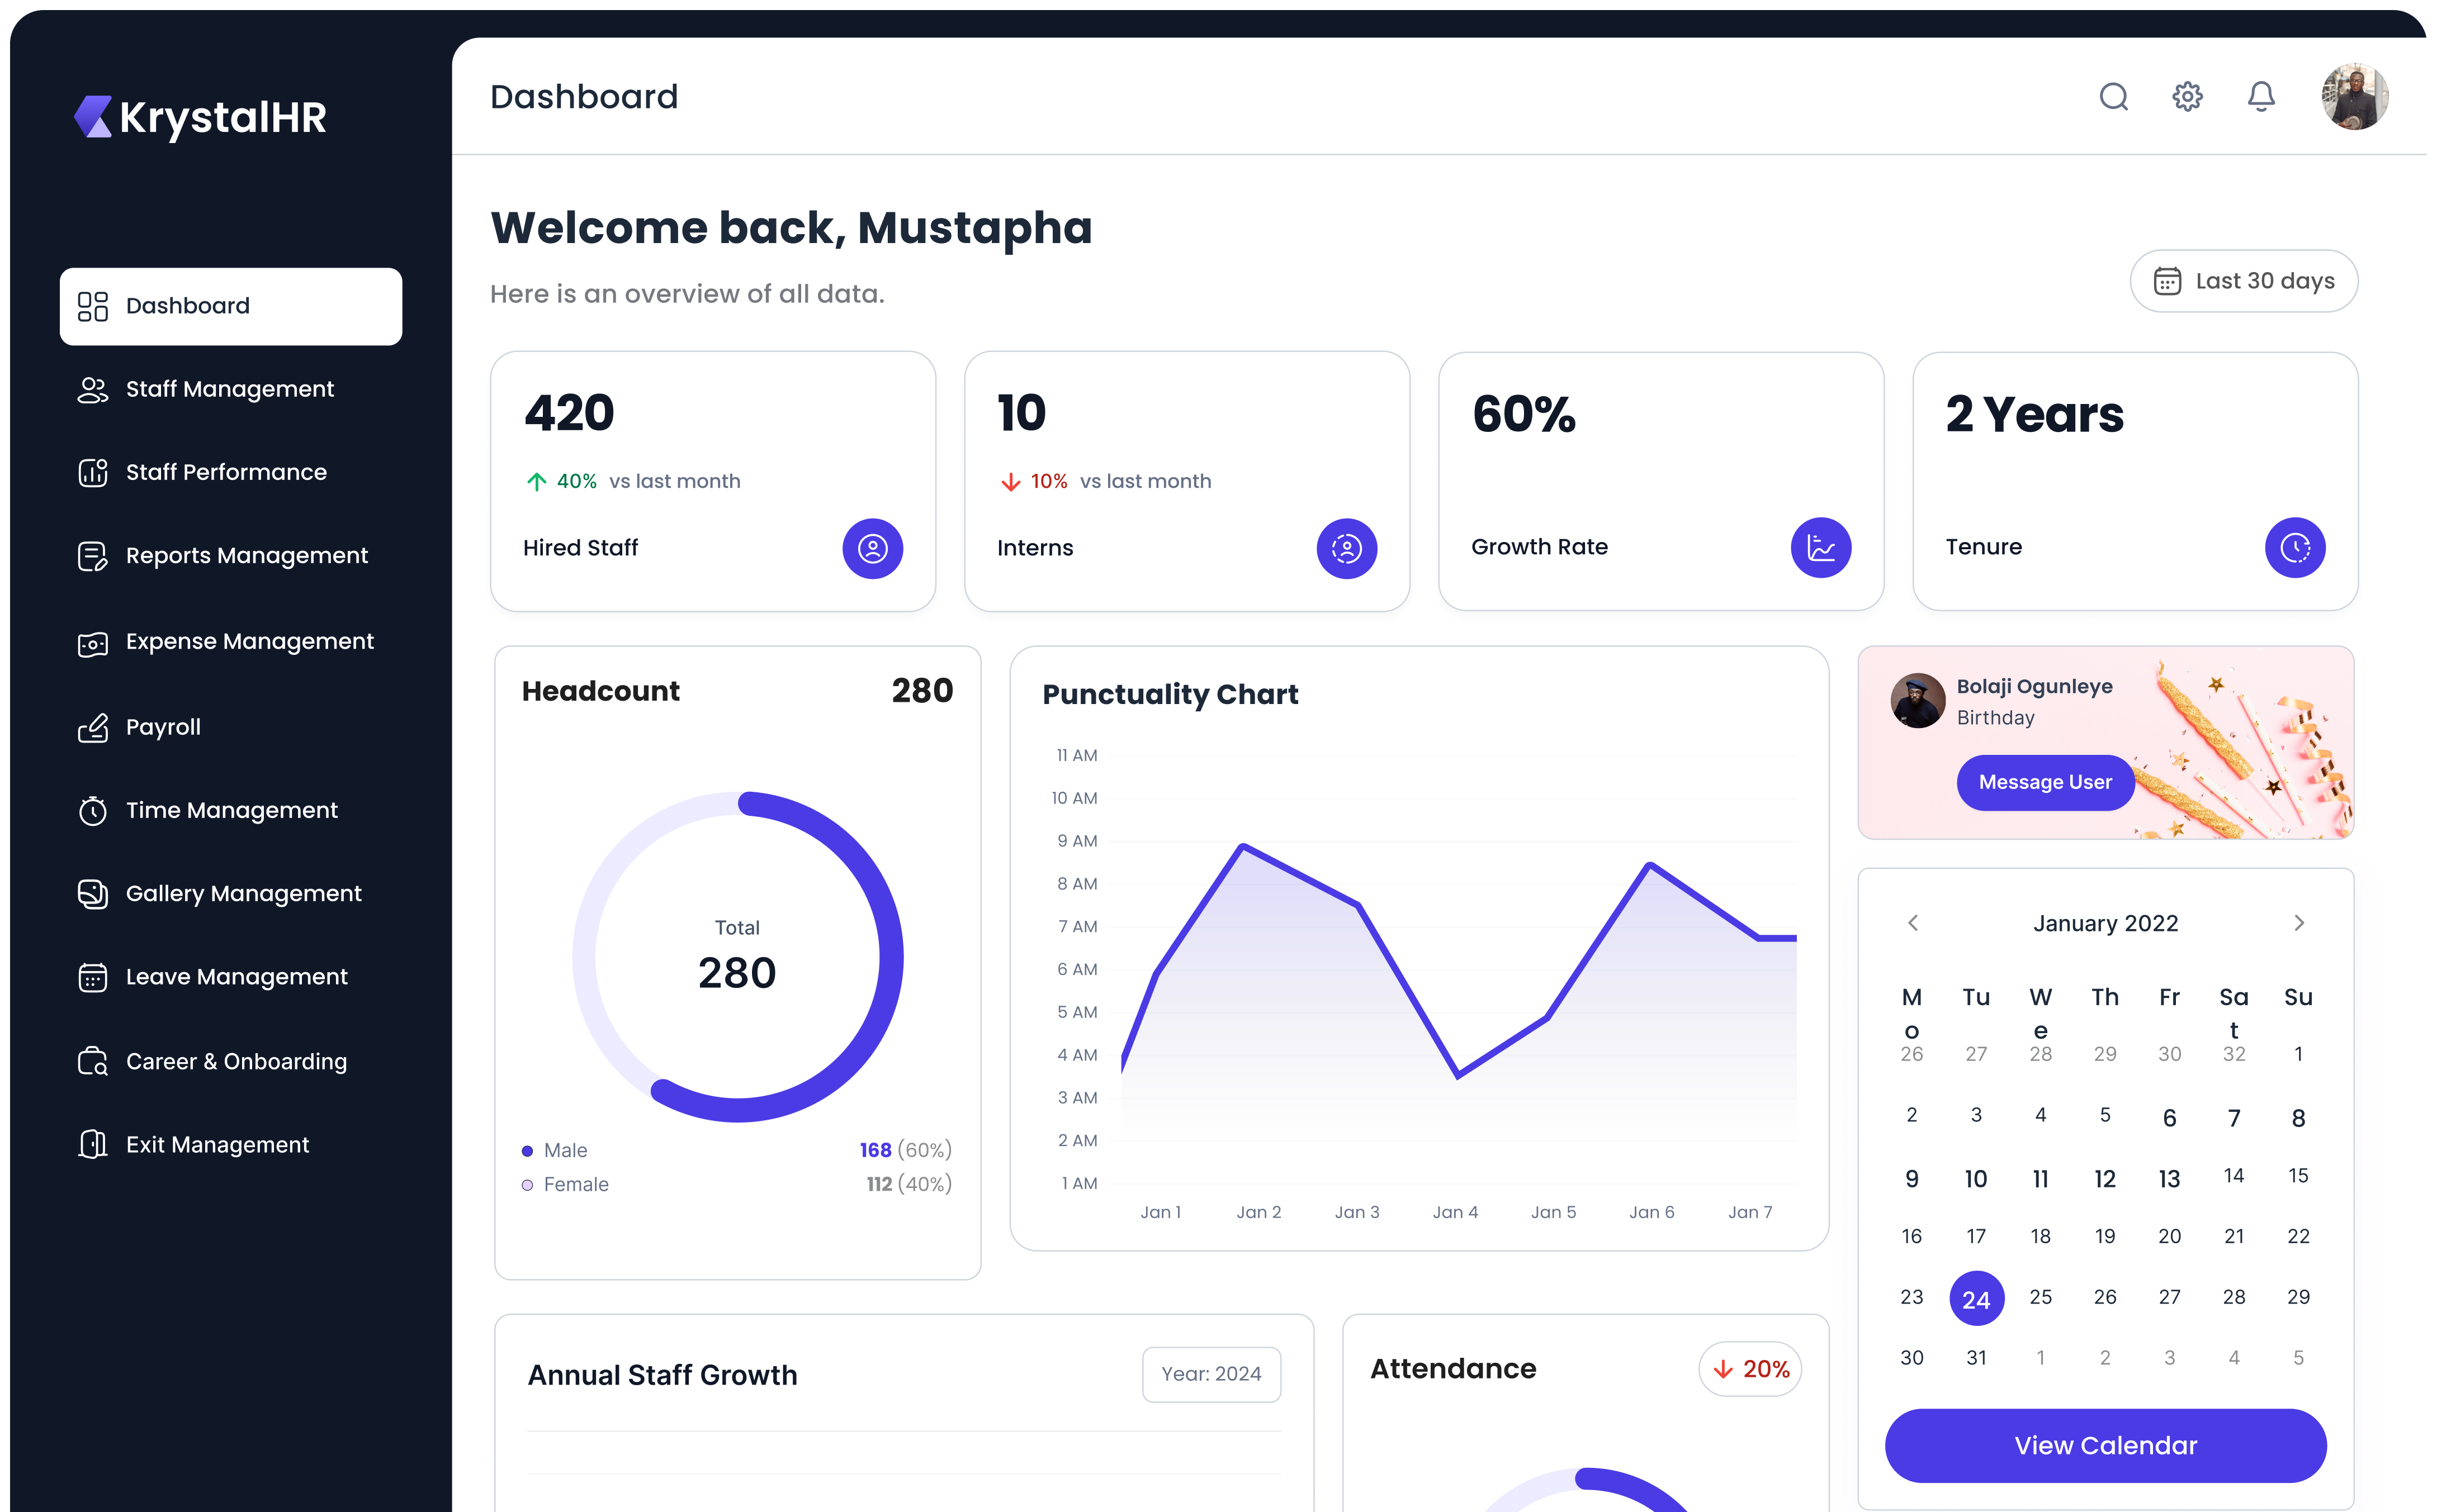
Task: Open notifications bell icon
Action: 2261,97
